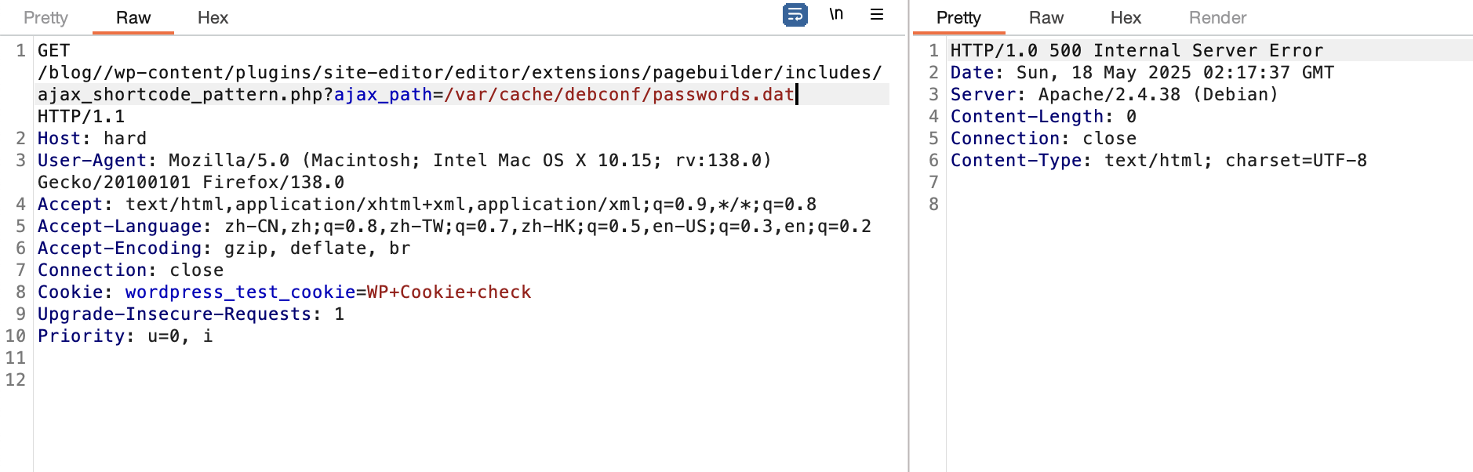Open the response Hex tab

1126,17
